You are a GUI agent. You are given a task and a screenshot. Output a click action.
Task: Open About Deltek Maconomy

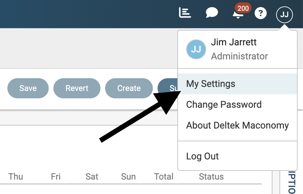(237, 126)
